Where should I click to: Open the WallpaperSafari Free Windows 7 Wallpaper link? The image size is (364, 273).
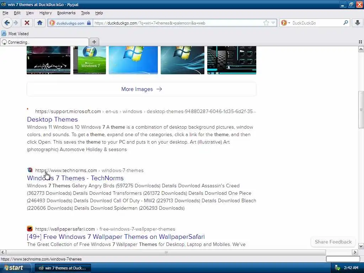point(116,237)
